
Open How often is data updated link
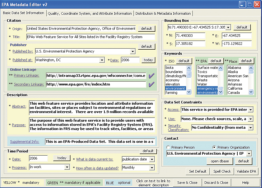[97, 168]
